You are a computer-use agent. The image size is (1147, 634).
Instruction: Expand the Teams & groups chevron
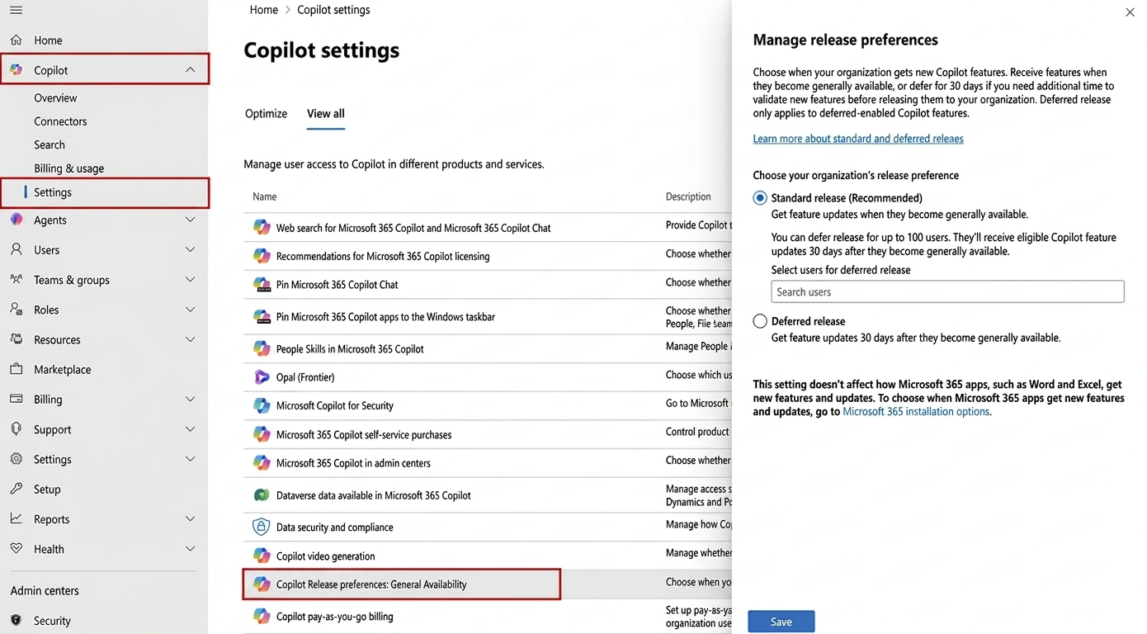pos(191,280)
